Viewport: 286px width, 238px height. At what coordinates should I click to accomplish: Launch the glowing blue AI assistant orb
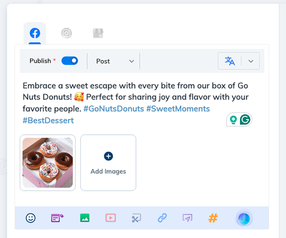pos(244,218)
